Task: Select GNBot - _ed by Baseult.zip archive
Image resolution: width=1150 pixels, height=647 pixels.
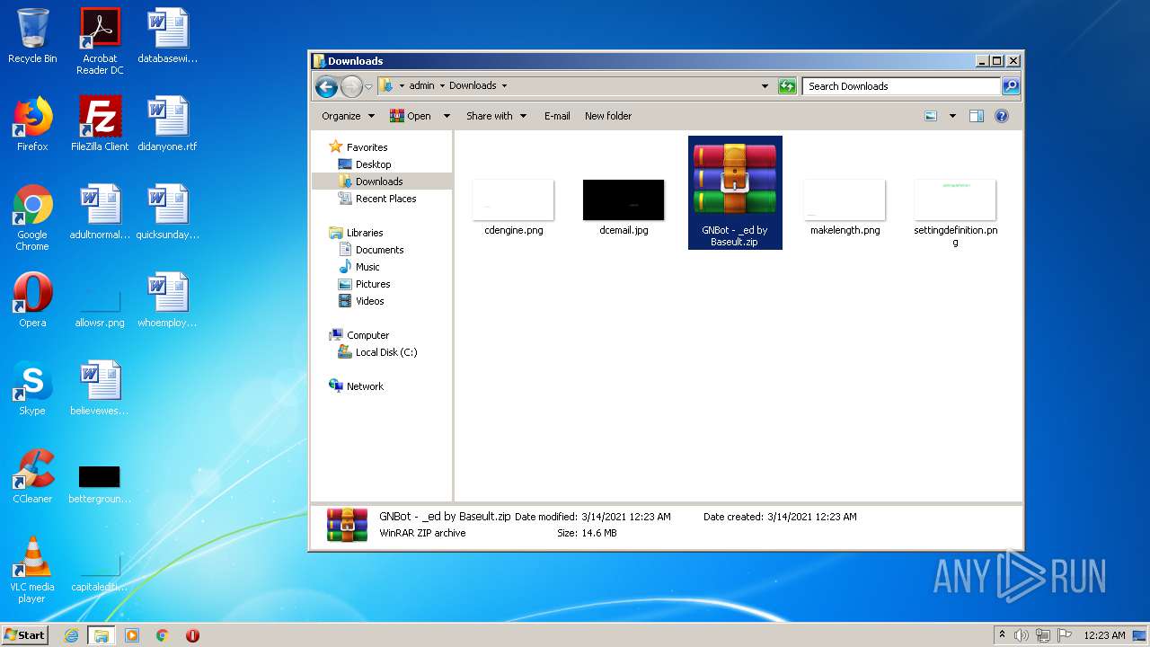Action: pos(735,192)
